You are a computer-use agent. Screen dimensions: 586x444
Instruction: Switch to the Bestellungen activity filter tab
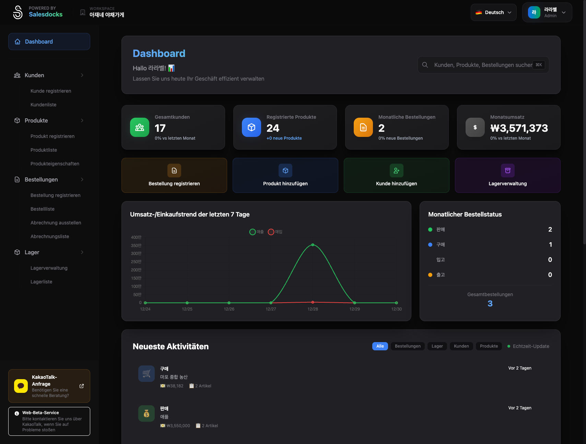point(408,346)
